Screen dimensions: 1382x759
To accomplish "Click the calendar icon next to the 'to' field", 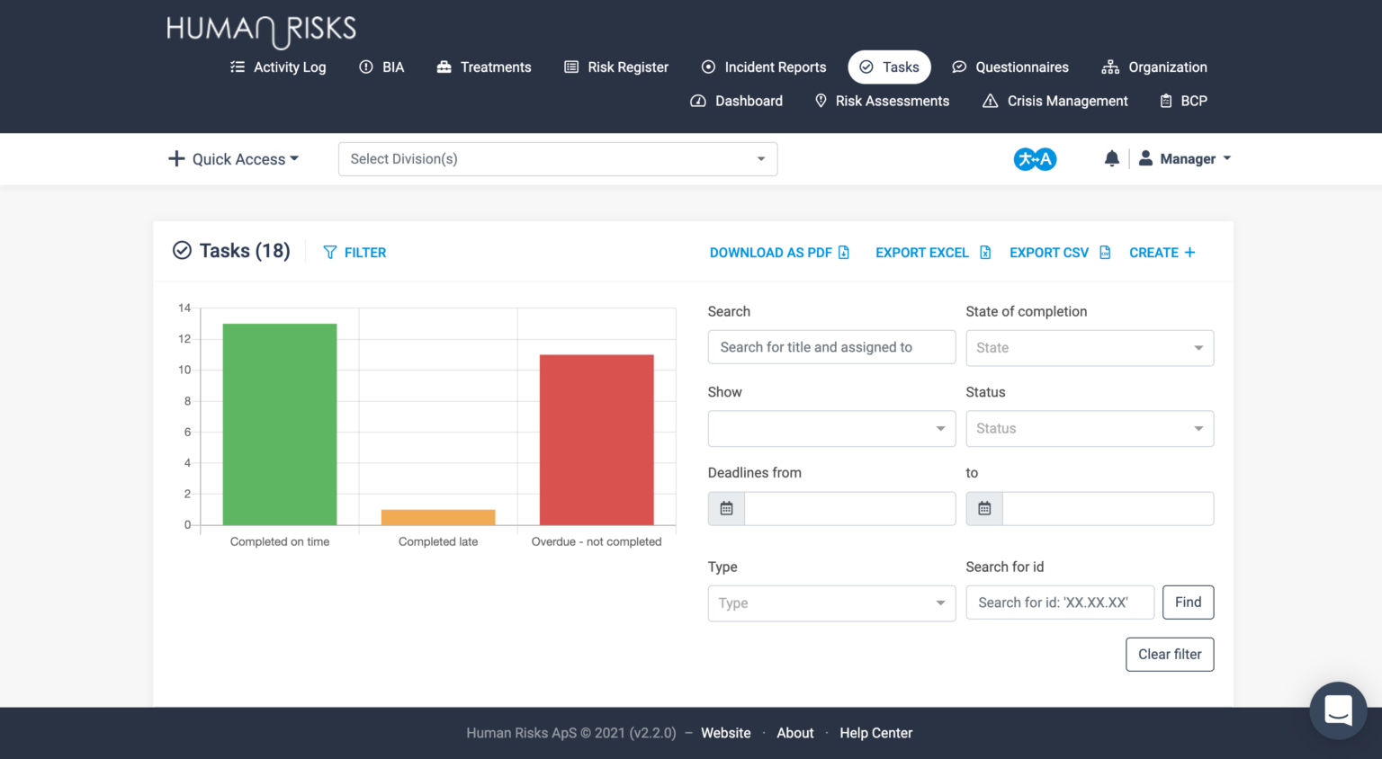I will pos(983,508).
